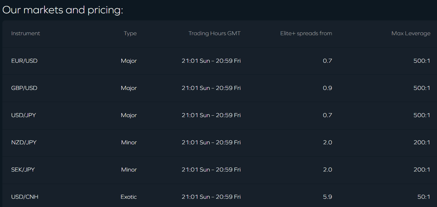Click EUR/USD's 500:1 max leverage

422,61
